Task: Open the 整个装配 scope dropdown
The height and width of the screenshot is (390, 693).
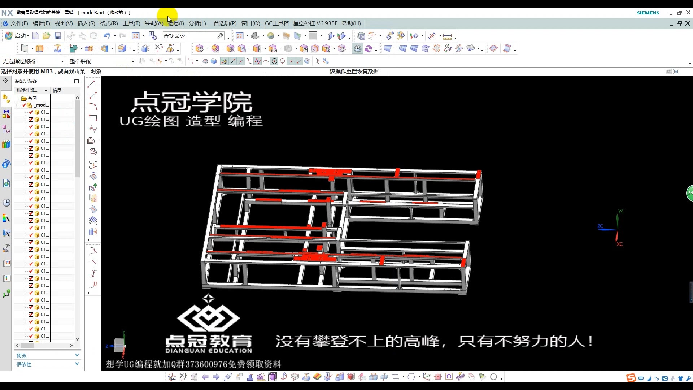Action: click(x=132, y=61)
